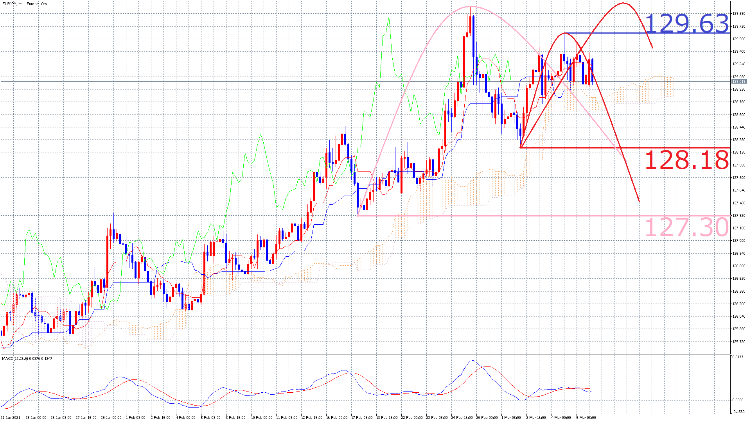Click the current price tag 129.019 on axis

(x=738, y=82)
